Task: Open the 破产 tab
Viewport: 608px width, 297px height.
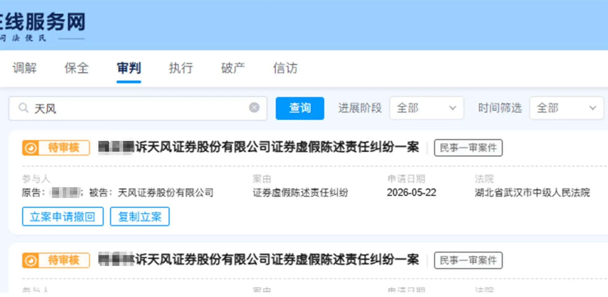Action: click(233, 68)
